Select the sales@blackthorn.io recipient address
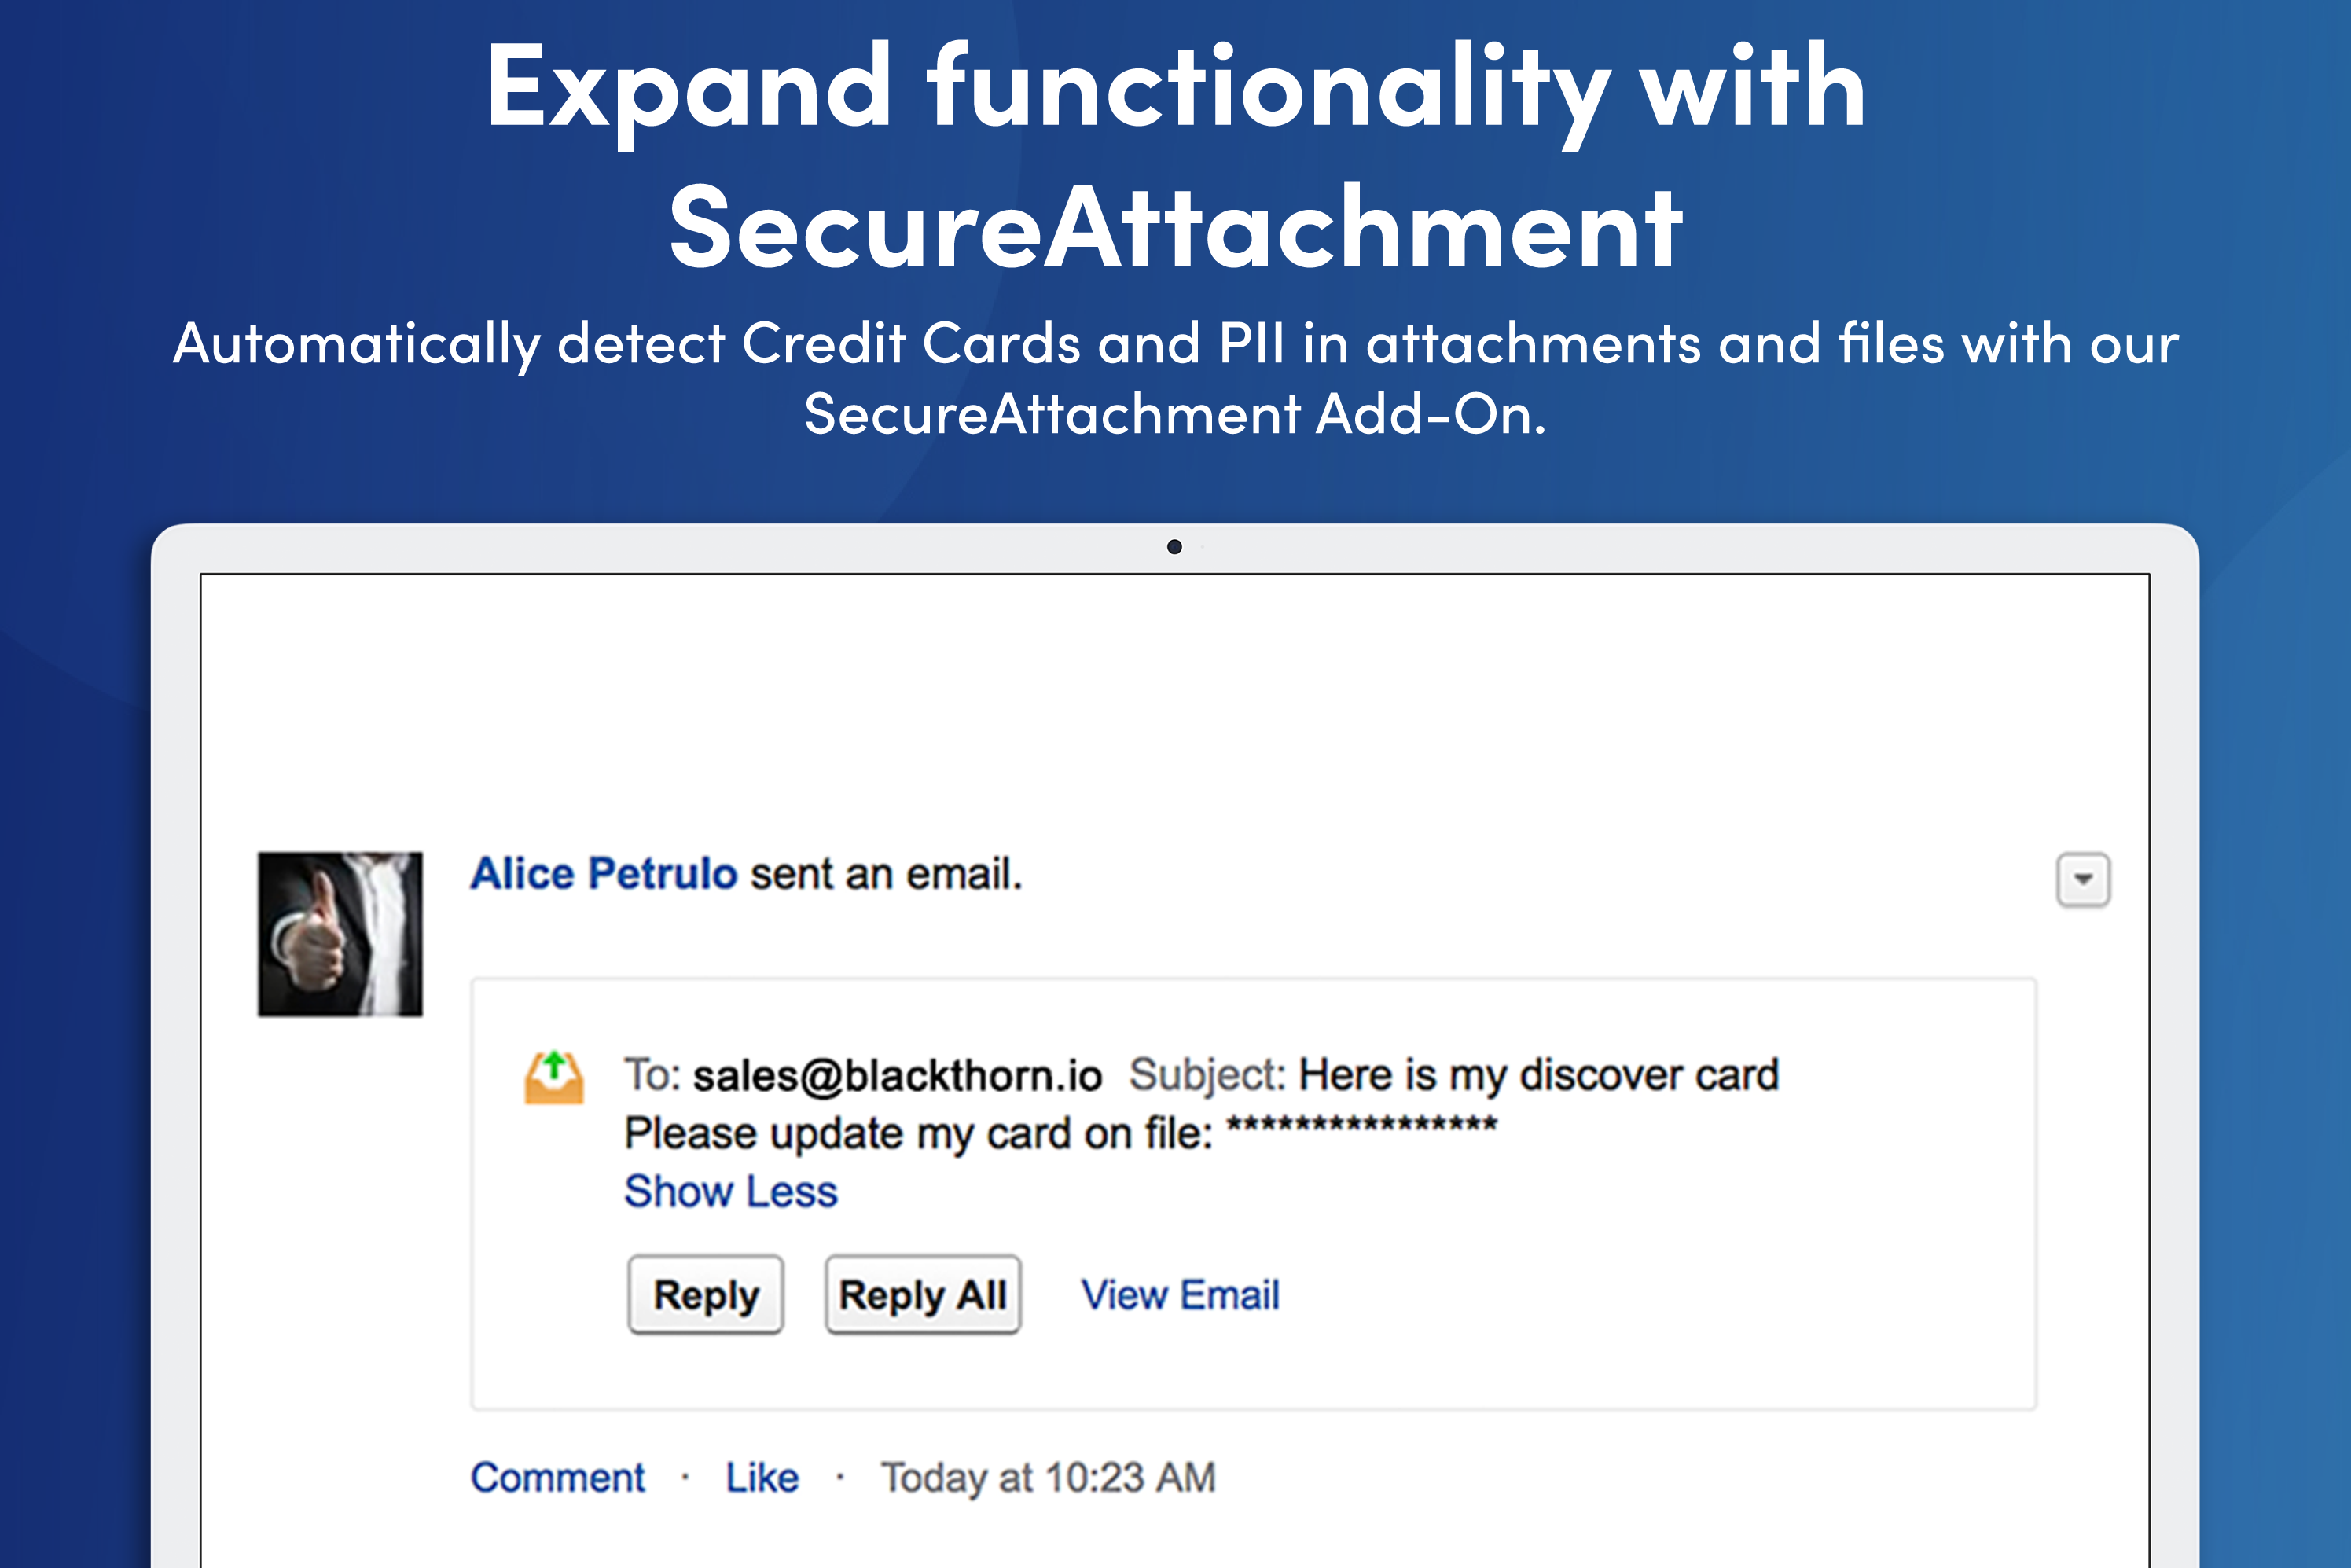2351x1568 pixels. click(x=897, y=1076)
